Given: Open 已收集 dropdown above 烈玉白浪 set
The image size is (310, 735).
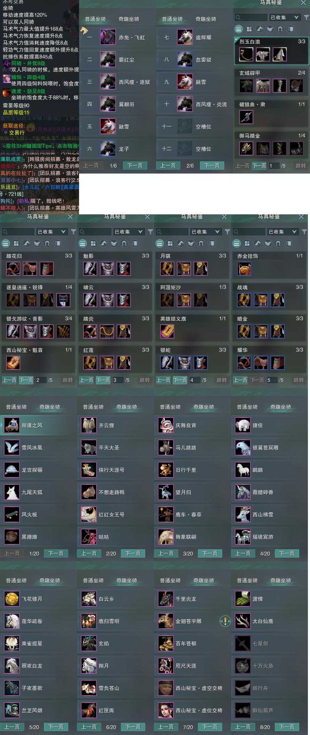Looking at the screenshot, I should tap(285, 17).
